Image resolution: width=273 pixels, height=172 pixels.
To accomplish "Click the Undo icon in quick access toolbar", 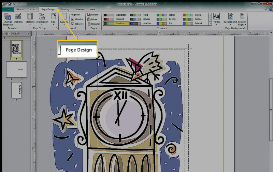I will click(x=14, y=4).
